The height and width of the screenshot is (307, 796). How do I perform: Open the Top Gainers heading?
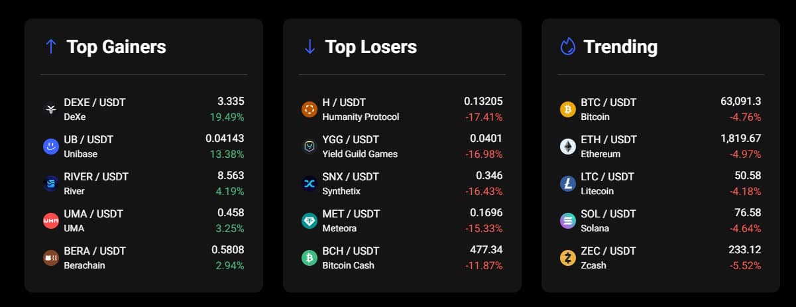tap(116, 46)
